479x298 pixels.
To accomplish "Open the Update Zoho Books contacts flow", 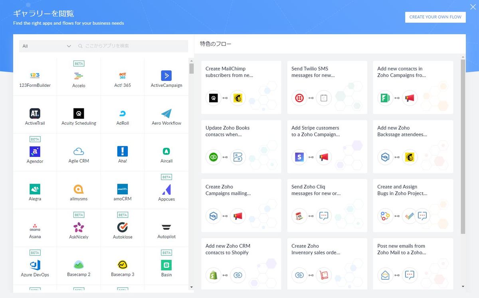I will tap(241, 147).
